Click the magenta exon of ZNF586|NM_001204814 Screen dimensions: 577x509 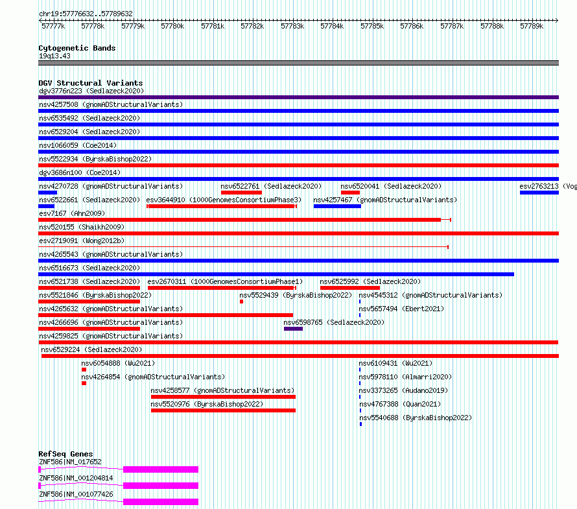coord(161,486)
